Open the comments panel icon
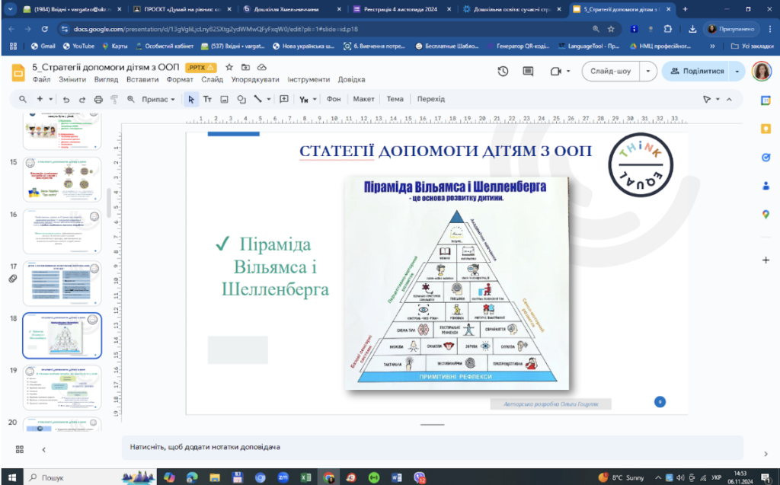780x485 pixels. click(528, 71)
